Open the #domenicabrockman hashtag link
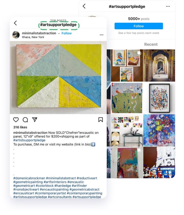Image resolution: width=184 pixels, height=215 pixels. 29,178
